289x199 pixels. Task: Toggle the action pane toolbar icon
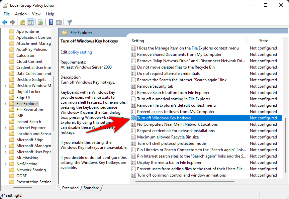pyautogui.click(x=59, y=22)
